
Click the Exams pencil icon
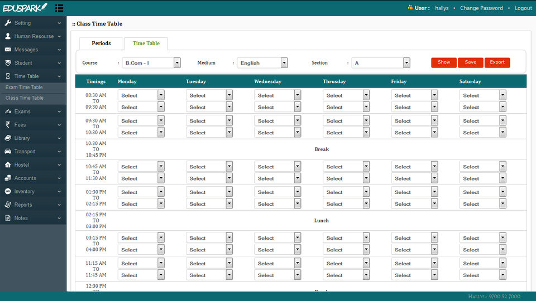coord(7,111)
